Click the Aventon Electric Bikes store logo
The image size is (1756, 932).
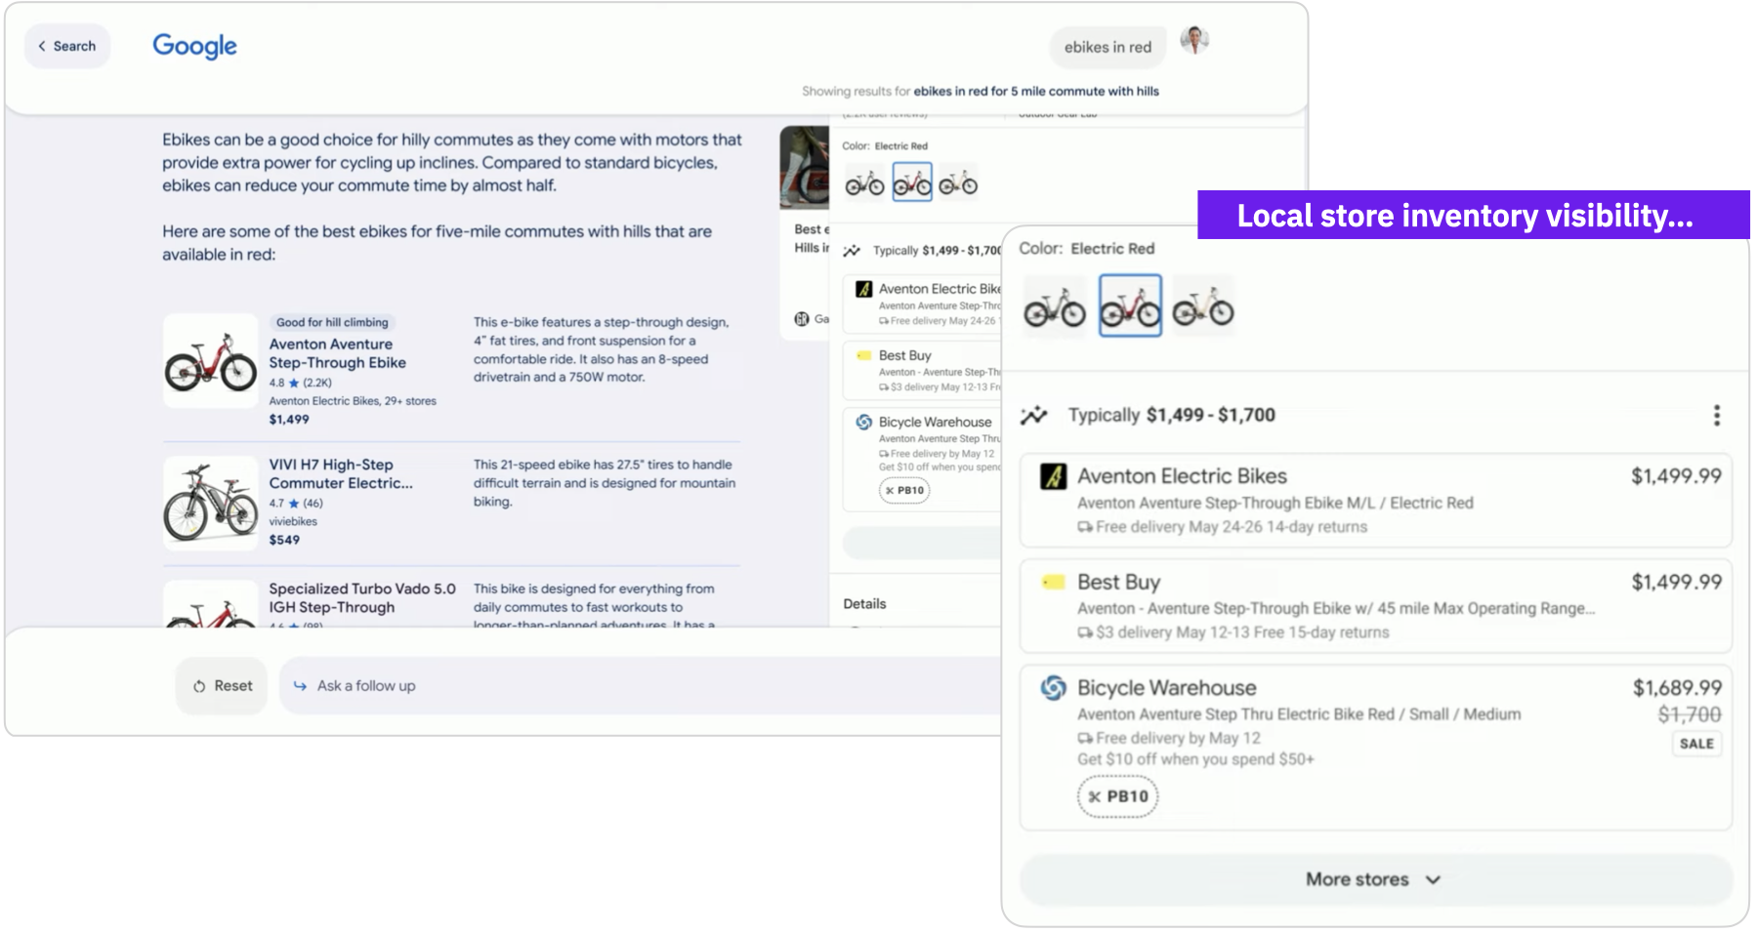click(1053, 476)
